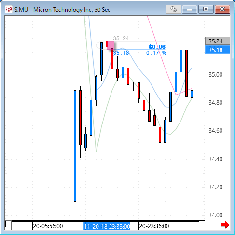This screenshot has width=235, height=235.
Task: Click the 34.80 price scale value
Action: click(216, 103)
